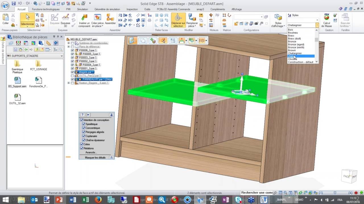Click the Windows Start button
Viewport: 364px width, 204px height.
(x=6, y=199)
